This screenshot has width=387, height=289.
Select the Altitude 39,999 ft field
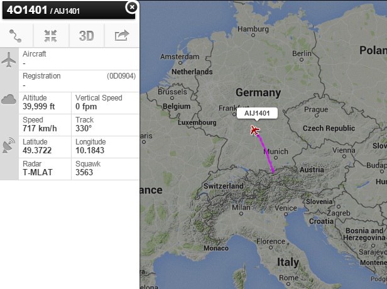(45, 103)
